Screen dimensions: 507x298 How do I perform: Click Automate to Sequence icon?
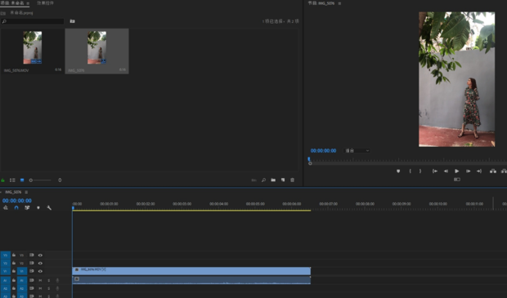[x=253, y=180]
